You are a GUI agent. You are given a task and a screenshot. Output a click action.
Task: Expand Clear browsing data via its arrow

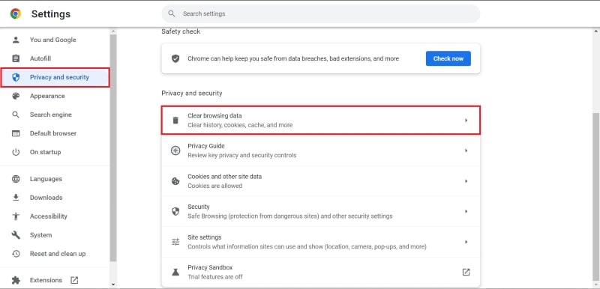point(466,121)
